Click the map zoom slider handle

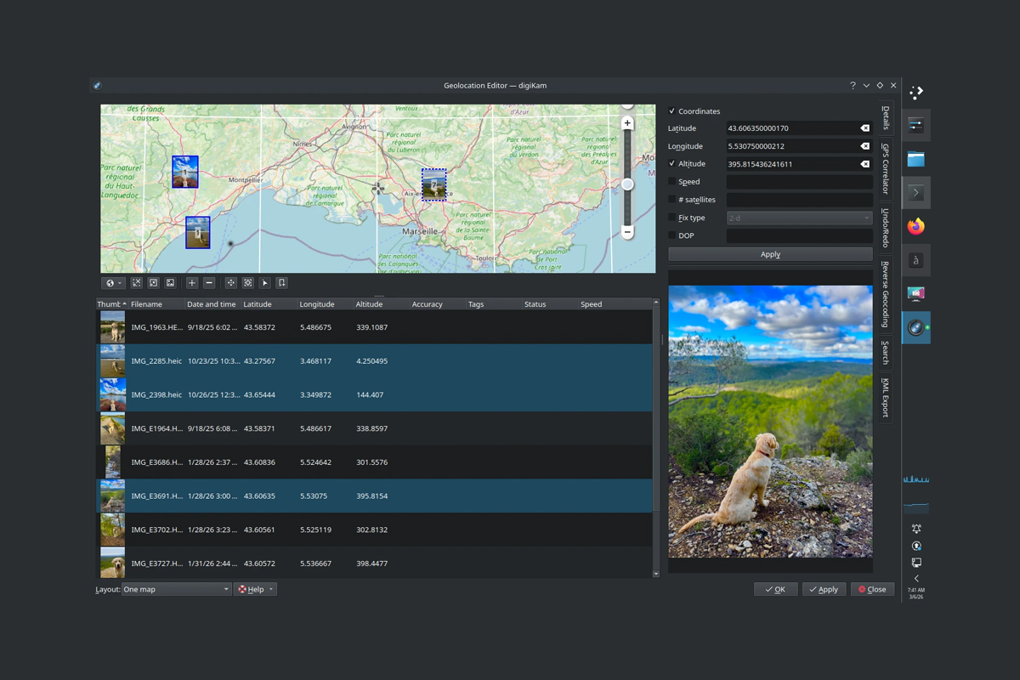627,184
